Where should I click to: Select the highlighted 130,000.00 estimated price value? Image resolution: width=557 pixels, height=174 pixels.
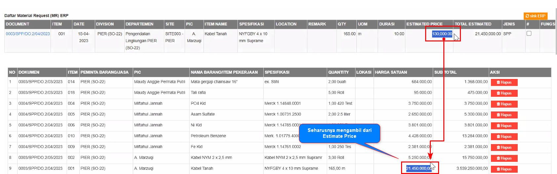[x=442, y=34]
